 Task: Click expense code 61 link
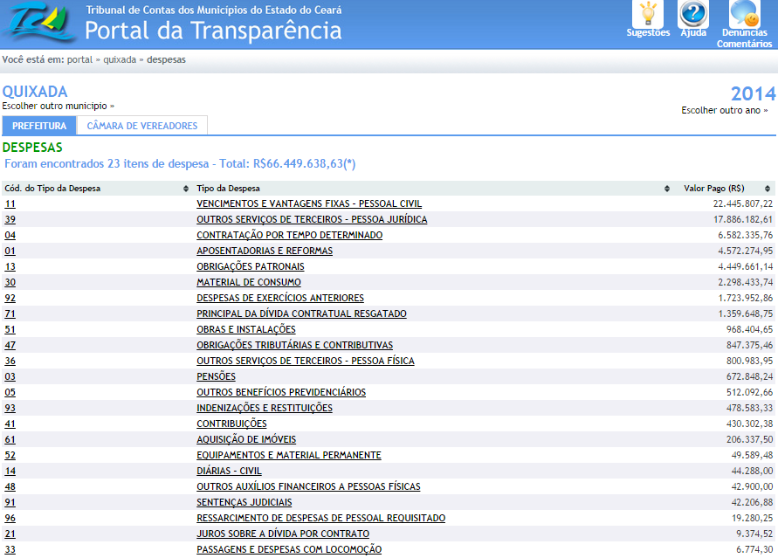tap(10, 439)
